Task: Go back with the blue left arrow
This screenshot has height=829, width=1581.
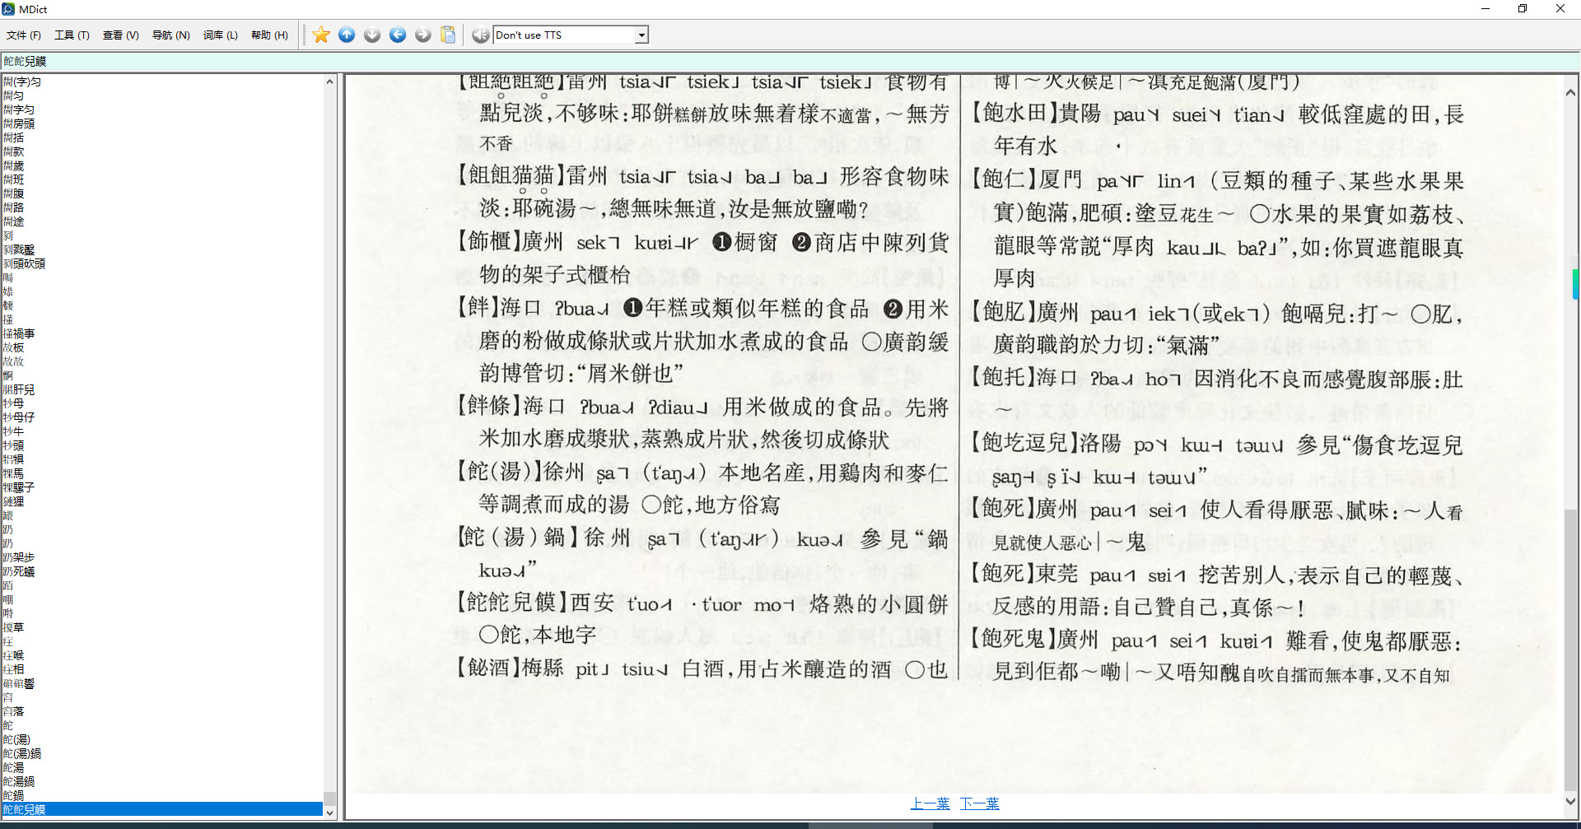Action: click(x=398, y=35)
